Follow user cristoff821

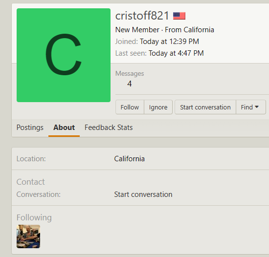tap(130, 107)
